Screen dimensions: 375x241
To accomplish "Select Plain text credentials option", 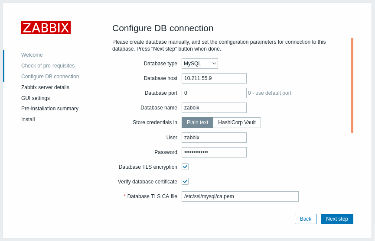I will tap(198, 122).
